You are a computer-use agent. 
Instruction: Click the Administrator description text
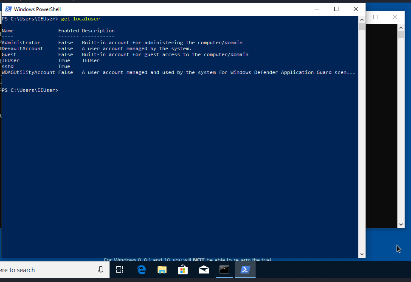(x=162, y=43)
